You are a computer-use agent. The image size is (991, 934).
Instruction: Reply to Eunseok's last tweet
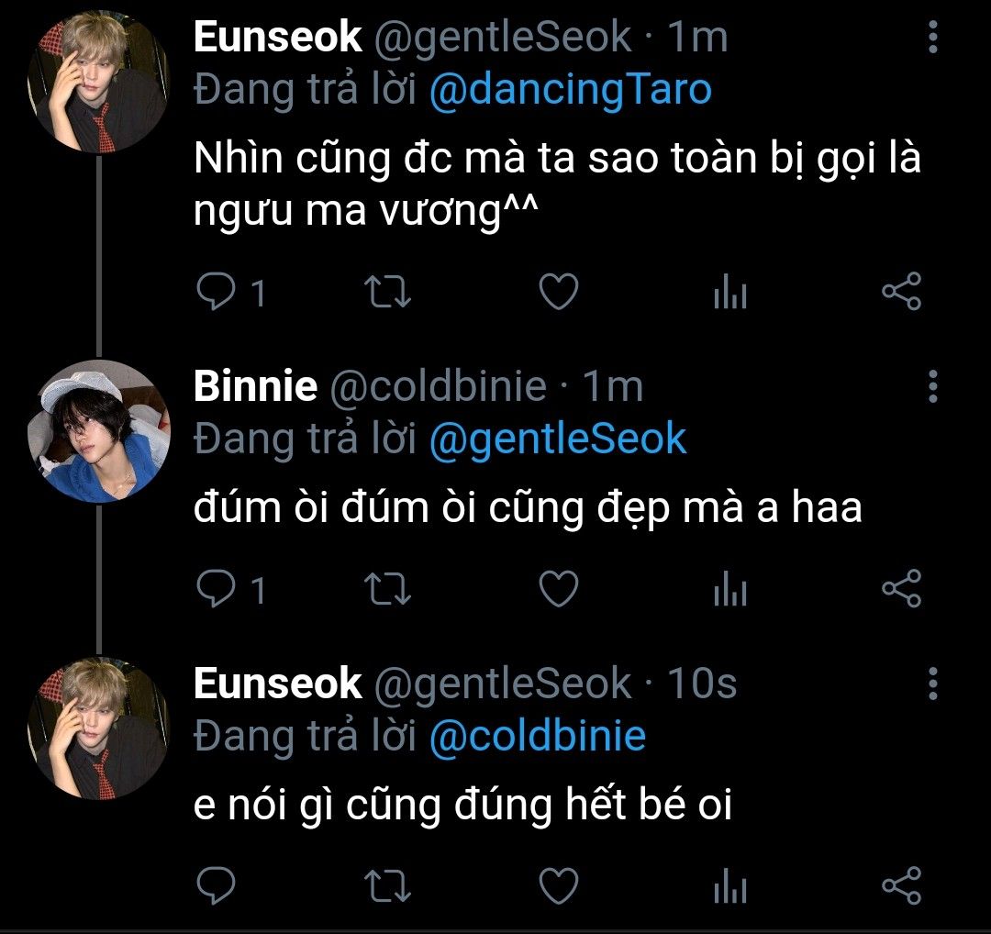(x=217, y=885)
